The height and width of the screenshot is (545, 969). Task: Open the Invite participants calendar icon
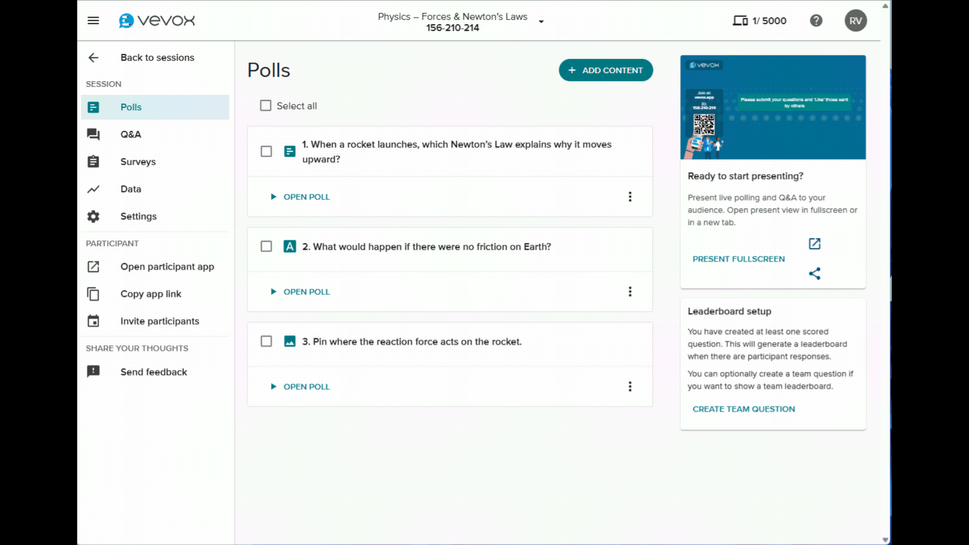[93, 321]
